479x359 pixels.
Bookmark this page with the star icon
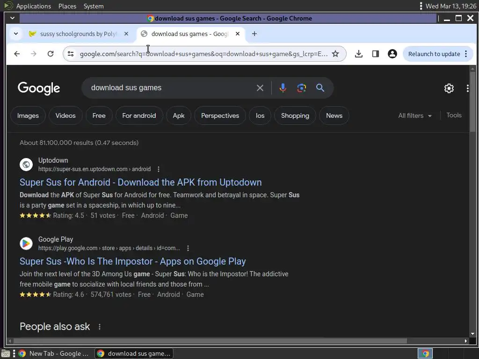[x=335, y=54]
